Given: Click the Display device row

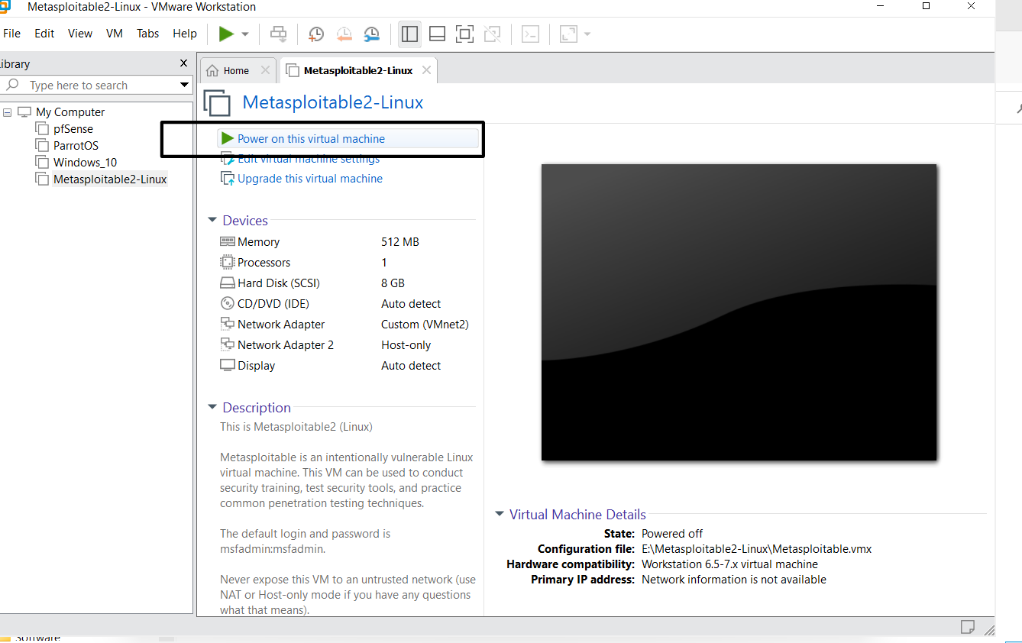Looking at the screenshot, I should pos(347,366).
